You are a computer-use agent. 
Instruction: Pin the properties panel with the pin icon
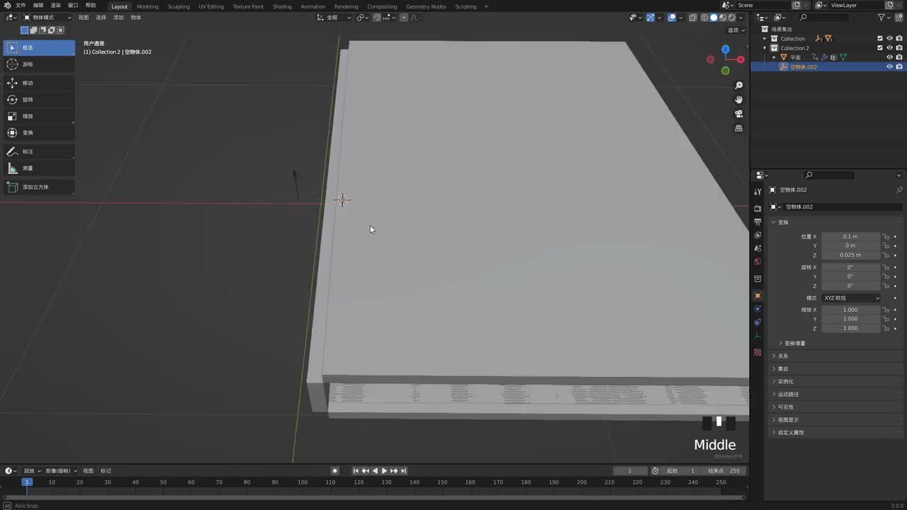click(x=899, y=190)
